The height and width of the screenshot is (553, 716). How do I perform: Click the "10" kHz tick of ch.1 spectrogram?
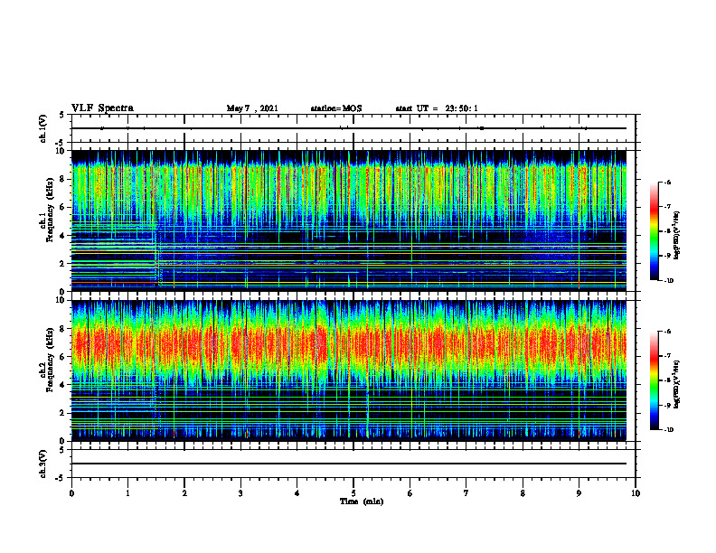62,151
